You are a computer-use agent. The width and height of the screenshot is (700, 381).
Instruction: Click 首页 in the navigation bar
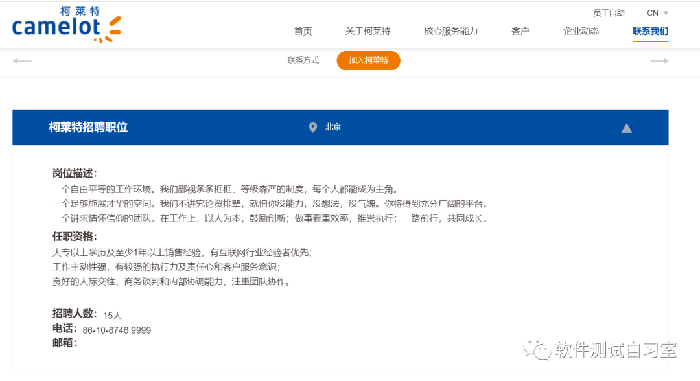pos(302,30)
